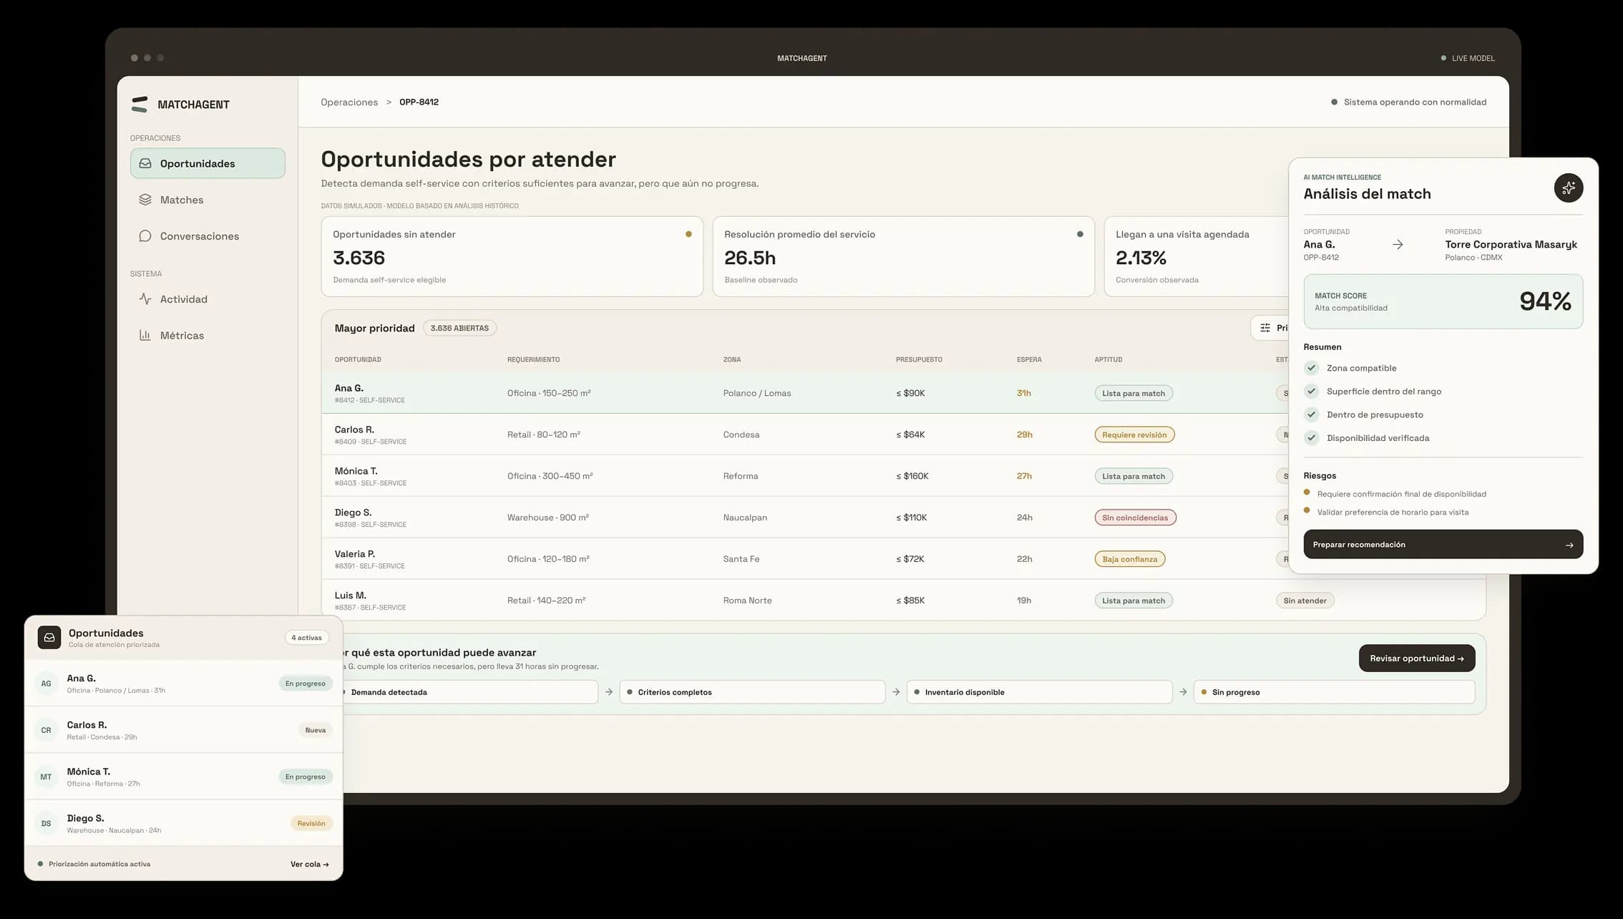Click the Criterios completos step
Image resolution: width=1623 pixels, height=919 pixels.
click(x=752, y=692)
